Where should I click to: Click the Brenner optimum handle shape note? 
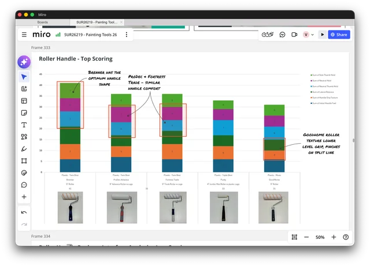coord(104,78)
